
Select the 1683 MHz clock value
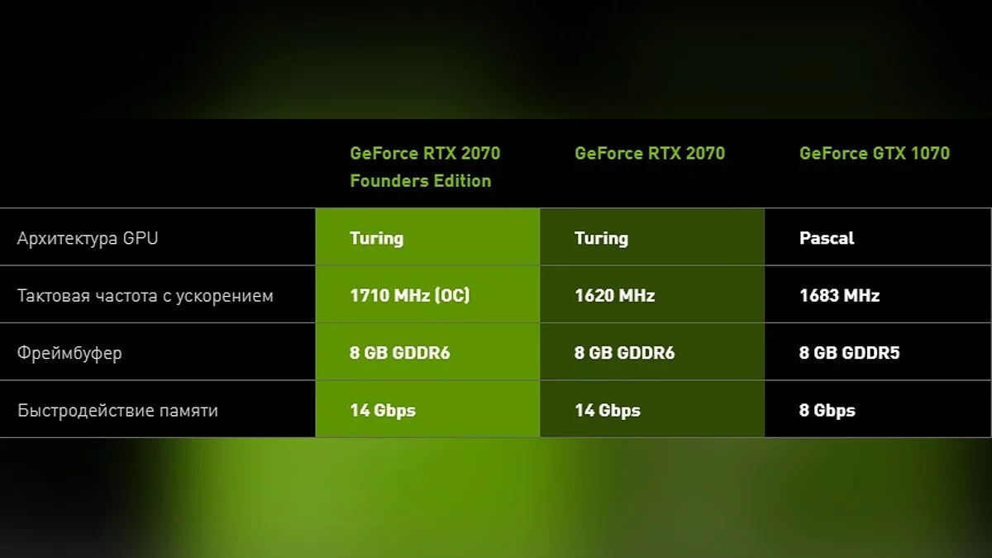point(839,295)
